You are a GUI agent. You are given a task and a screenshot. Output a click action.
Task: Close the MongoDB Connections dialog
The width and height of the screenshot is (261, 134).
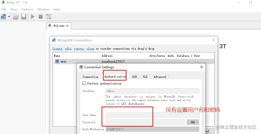[214, 40]
